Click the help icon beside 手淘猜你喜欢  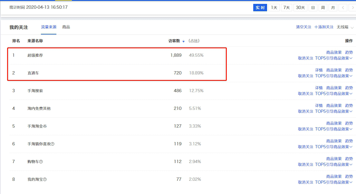[53, 144]
